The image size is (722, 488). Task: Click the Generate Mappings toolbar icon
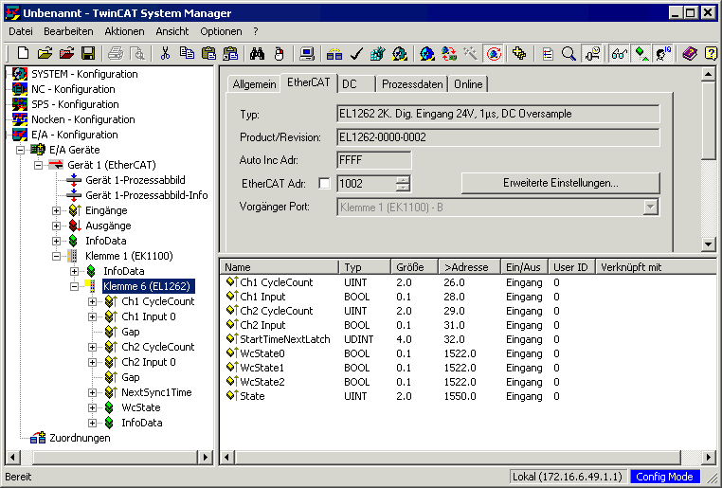pyautogui.click(x=334, y=54)
